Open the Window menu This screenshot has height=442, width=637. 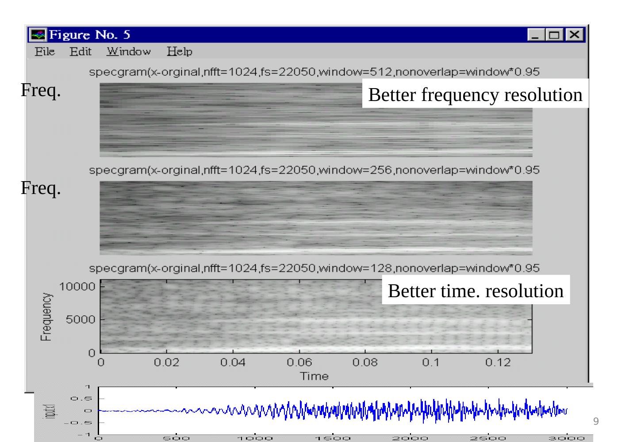pyautogui.click(x=128, y=52)
